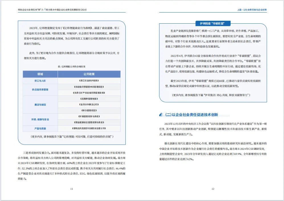This screenshot has width=284, height=201.
Task: Click the paragraph starting "截至2023年底"
Action: (x=213, y=84)
